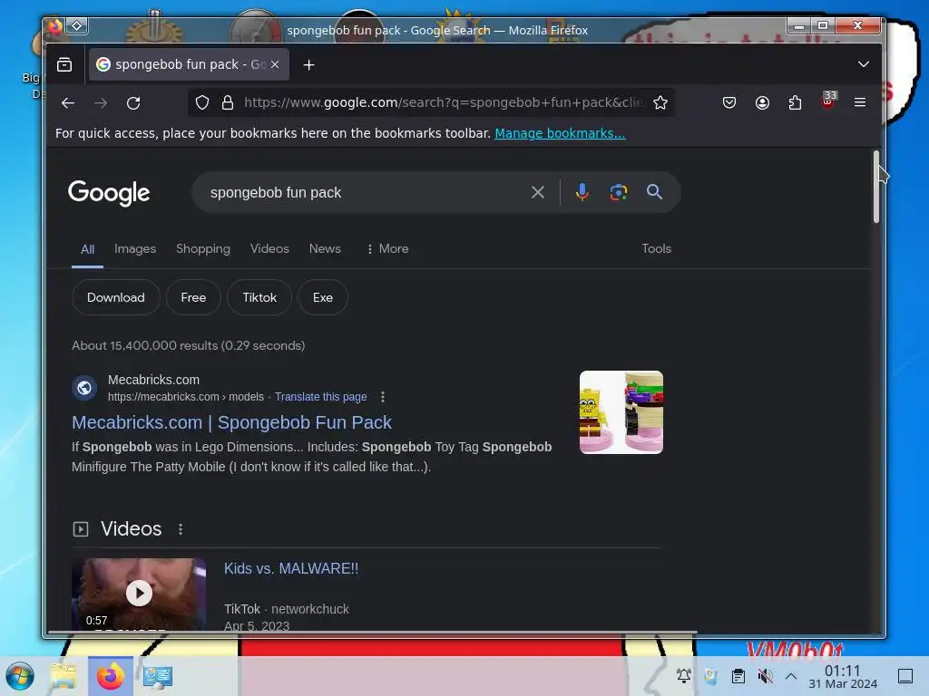Image resolution: width=929 pixels, height=696 pixels.
Task: Apply the Tiktok filter chip
Action: (x=259, y=297)
